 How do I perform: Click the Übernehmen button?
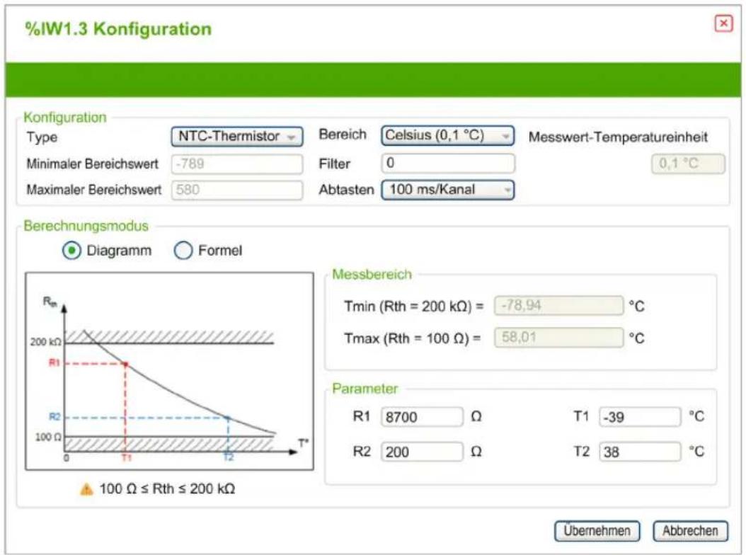597,531
